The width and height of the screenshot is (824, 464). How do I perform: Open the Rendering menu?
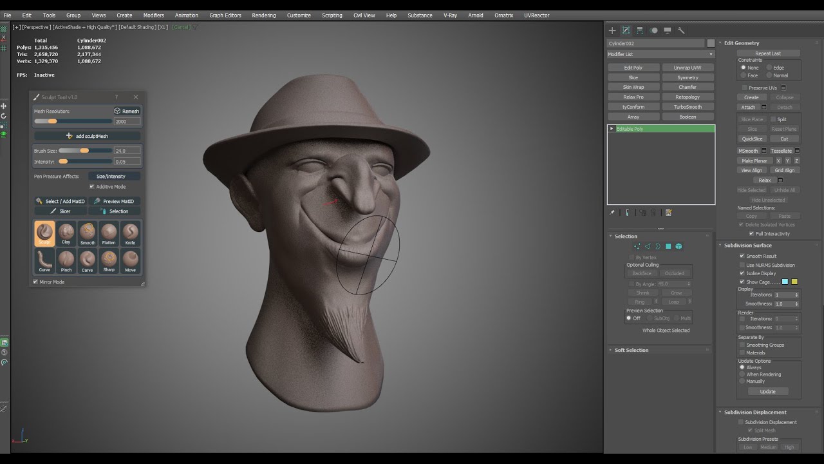tap(263, 15)
